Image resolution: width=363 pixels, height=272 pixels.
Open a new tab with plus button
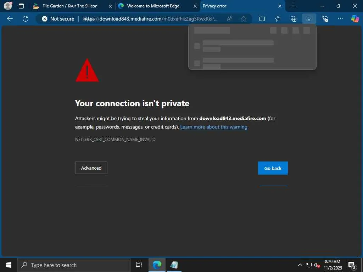pyautogui.click(x=293, y=6)
